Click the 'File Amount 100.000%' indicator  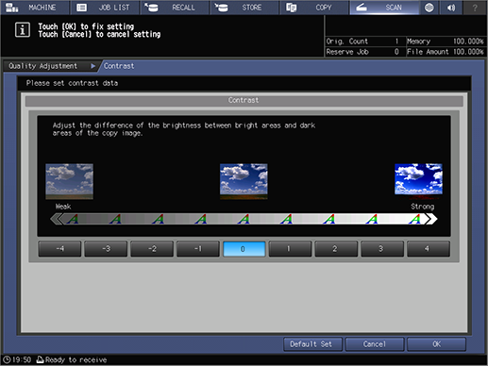pos(446,52)
